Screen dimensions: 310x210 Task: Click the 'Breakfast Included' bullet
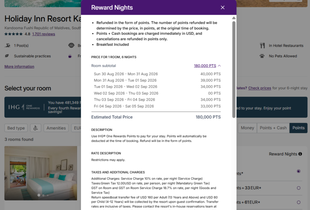click(113, 45)
